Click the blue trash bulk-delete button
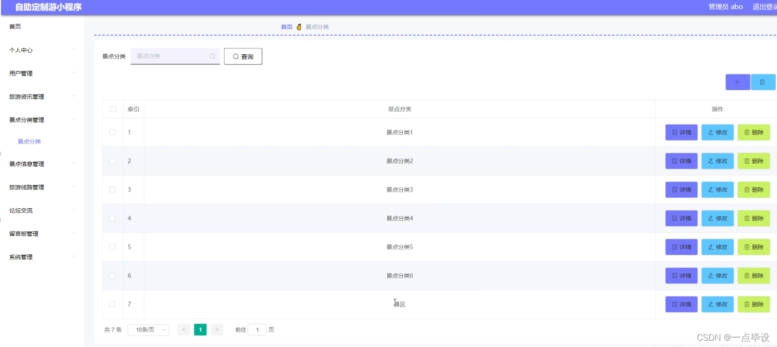777x347 pixels. coord(763,82)
